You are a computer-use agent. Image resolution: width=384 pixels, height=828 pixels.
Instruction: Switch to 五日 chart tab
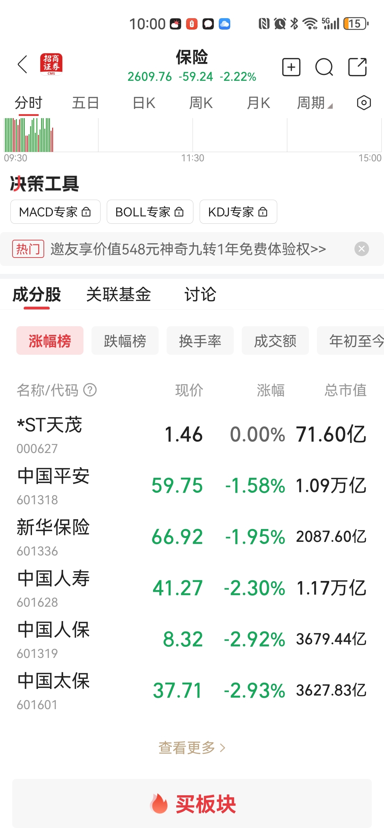click(86, 103)
